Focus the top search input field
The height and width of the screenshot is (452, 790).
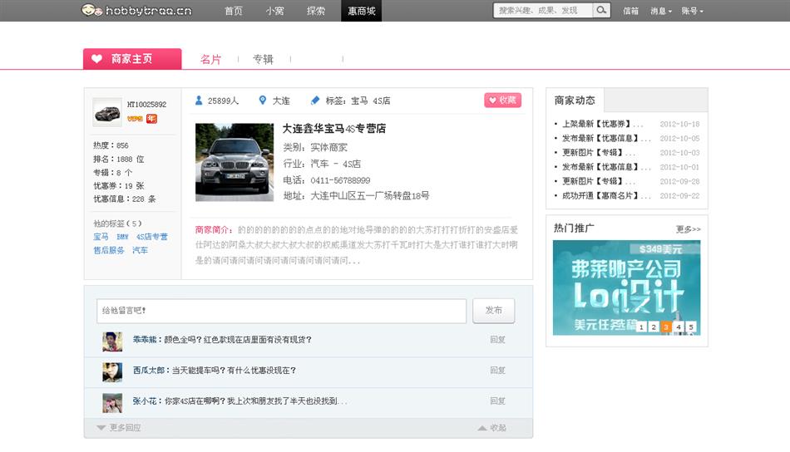pos(543,10)
